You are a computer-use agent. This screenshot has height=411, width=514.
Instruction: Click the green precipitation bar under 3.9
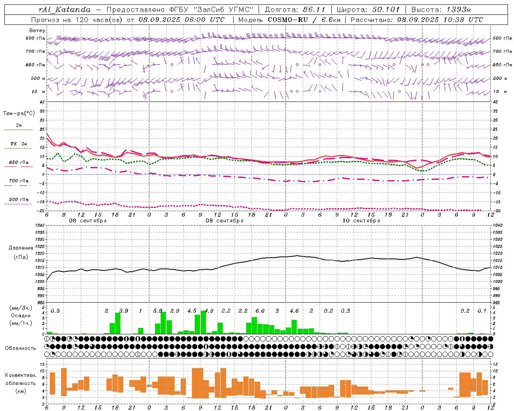click(118, 324)
